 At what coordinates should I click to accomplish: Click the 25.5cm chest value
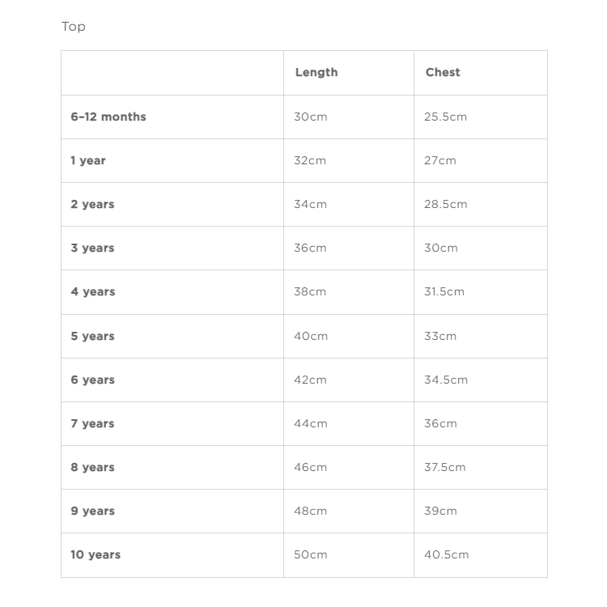coord(446,117)
